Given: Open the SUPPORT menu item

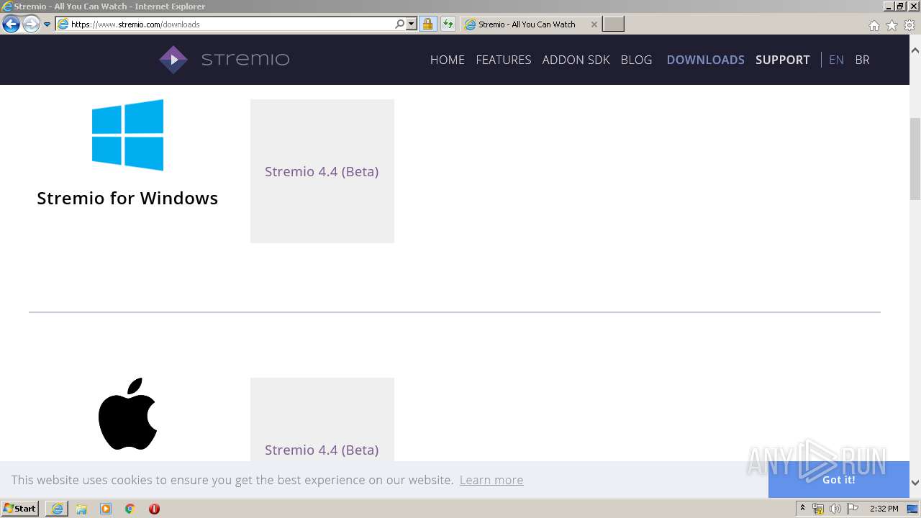Looking at the screenshot, I should click(782, 60).
